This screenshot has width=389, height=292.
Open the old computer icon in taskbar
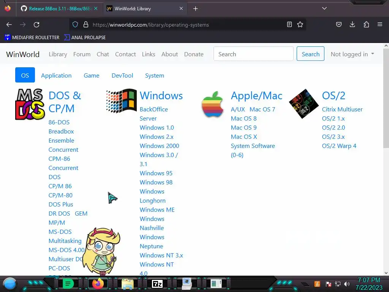click(x=187, y=284)
